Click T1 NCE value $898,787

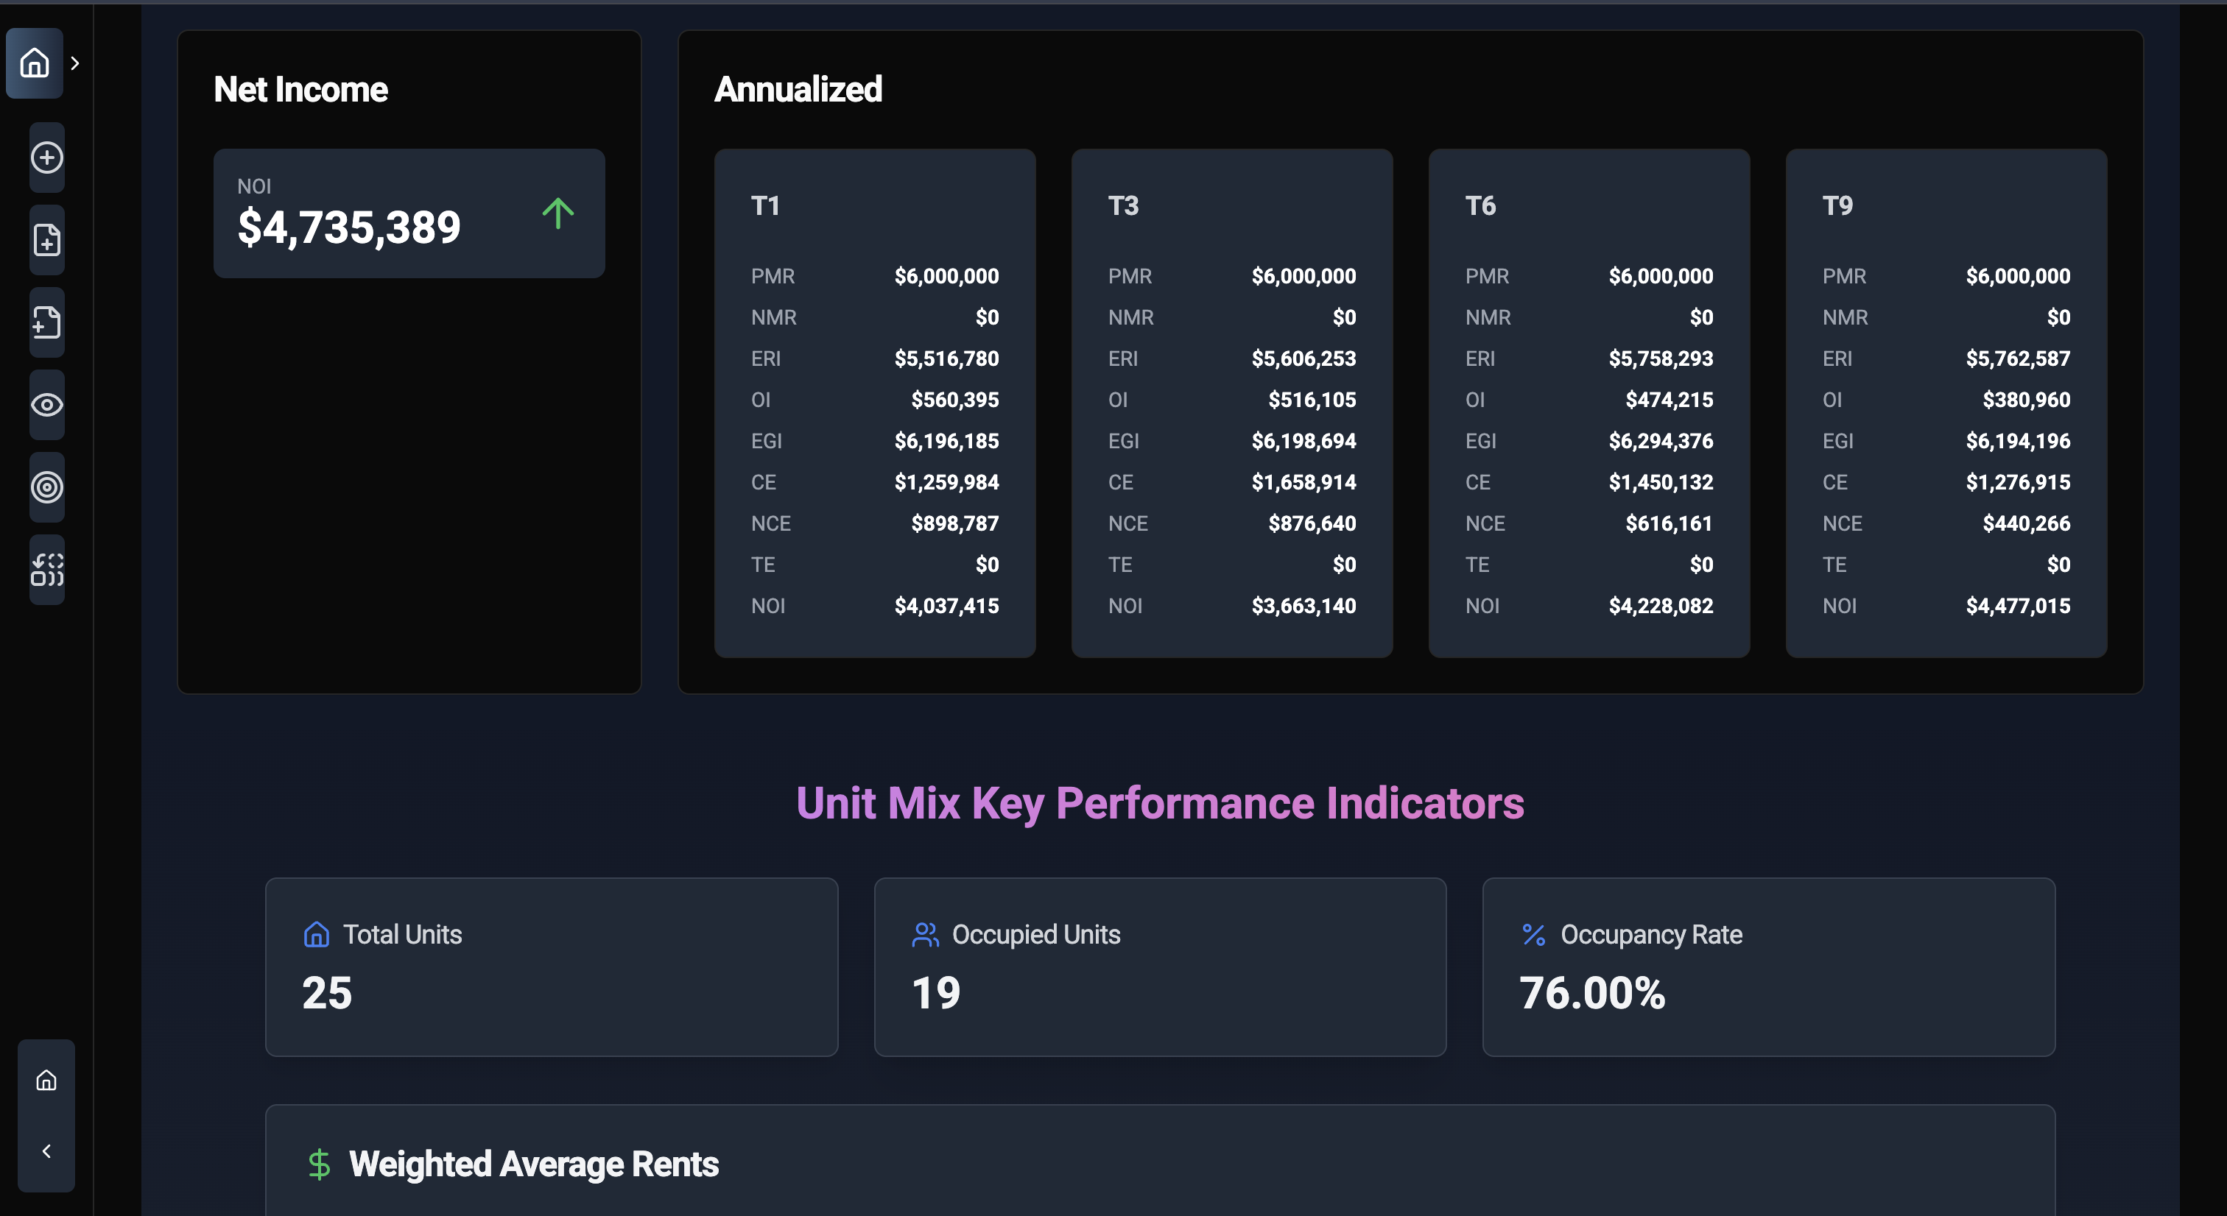coord(954,524)
